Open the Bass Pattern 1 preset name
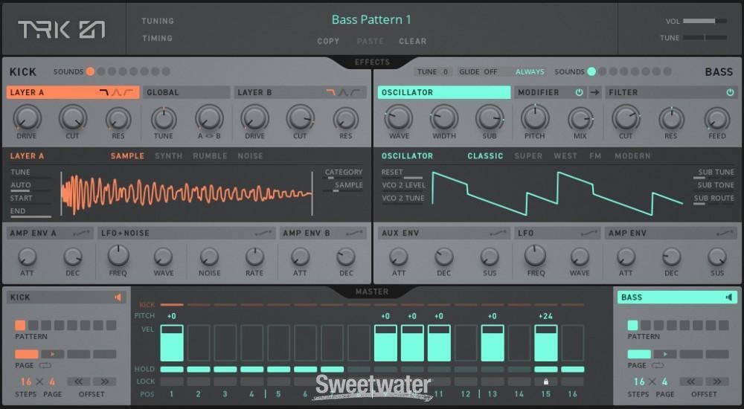Image resolution: width=744 pixels, height=409 pixels. point(371,19)
